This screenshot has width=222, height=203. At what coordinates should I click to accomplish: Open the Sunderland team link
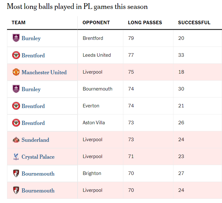[35, 140]
